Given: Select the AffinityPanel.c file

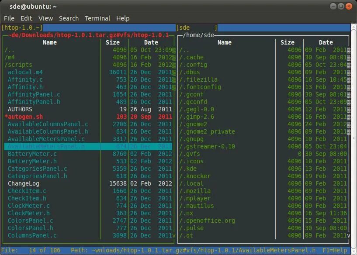Looking at the screenshot, I should pos(88,94).
